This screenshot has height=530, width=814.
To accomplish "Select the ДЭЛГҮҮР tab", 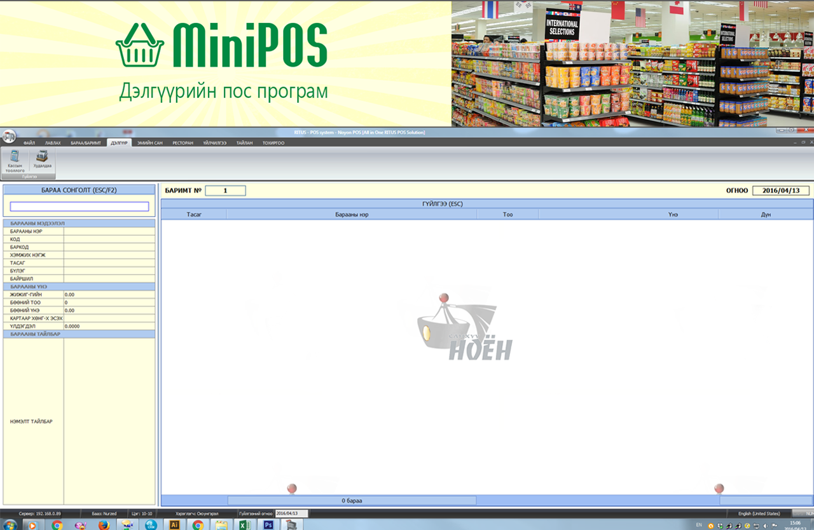I will point(119,143).
